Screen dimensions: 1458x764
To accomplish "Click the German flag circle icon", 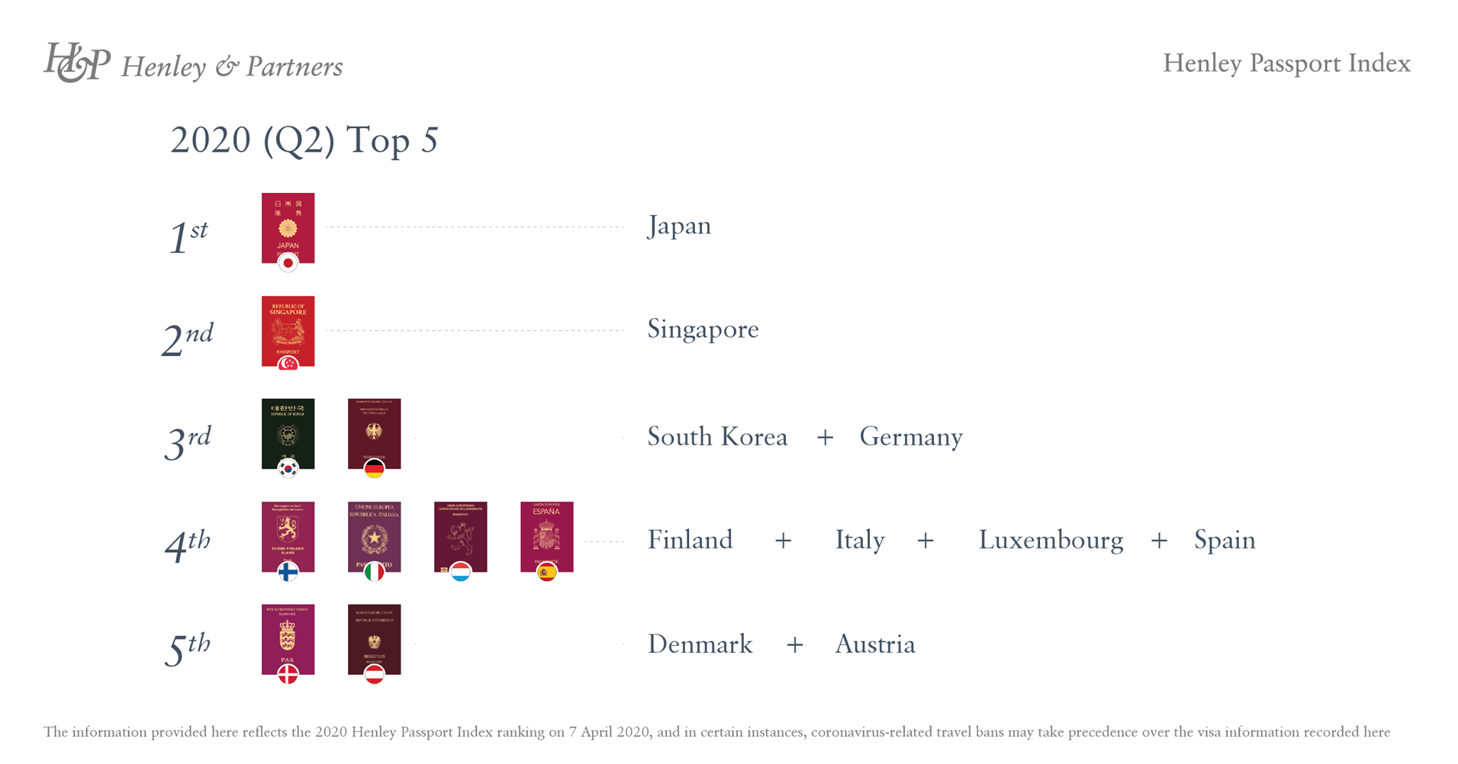I will pyautogui.click(x=374, y=469).
